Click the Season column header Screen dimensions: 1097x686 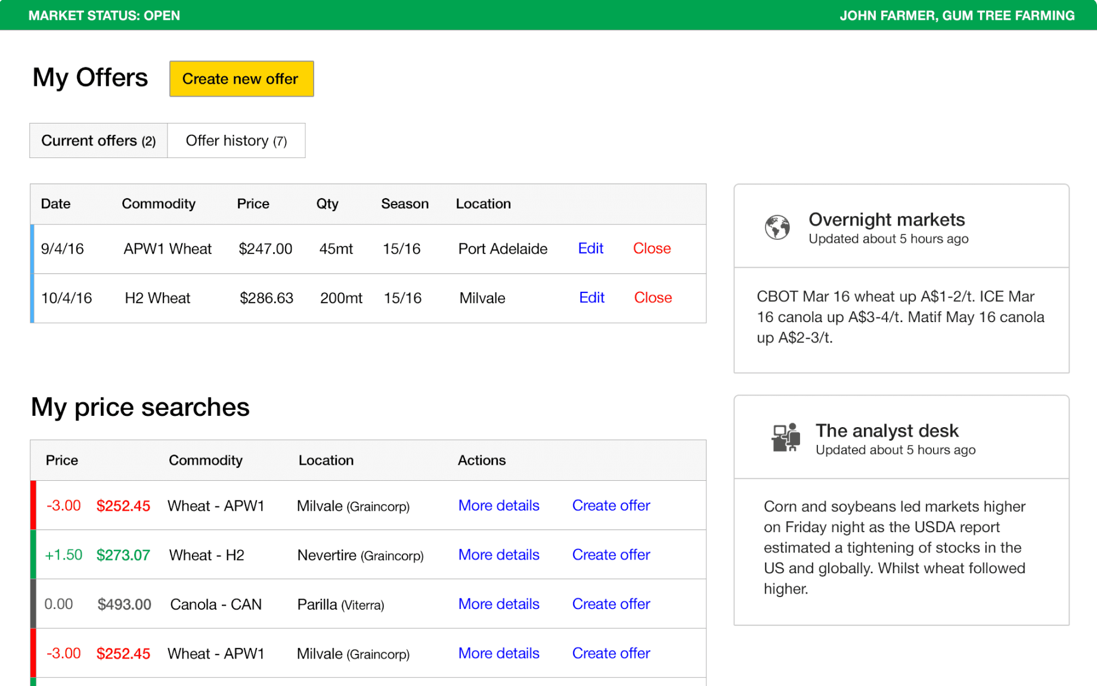[x=405, y=204]
